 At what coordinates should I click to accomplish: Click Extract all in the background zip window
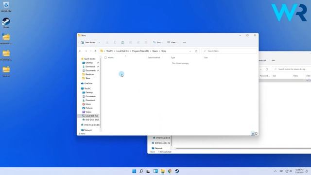tap(262, 61)
